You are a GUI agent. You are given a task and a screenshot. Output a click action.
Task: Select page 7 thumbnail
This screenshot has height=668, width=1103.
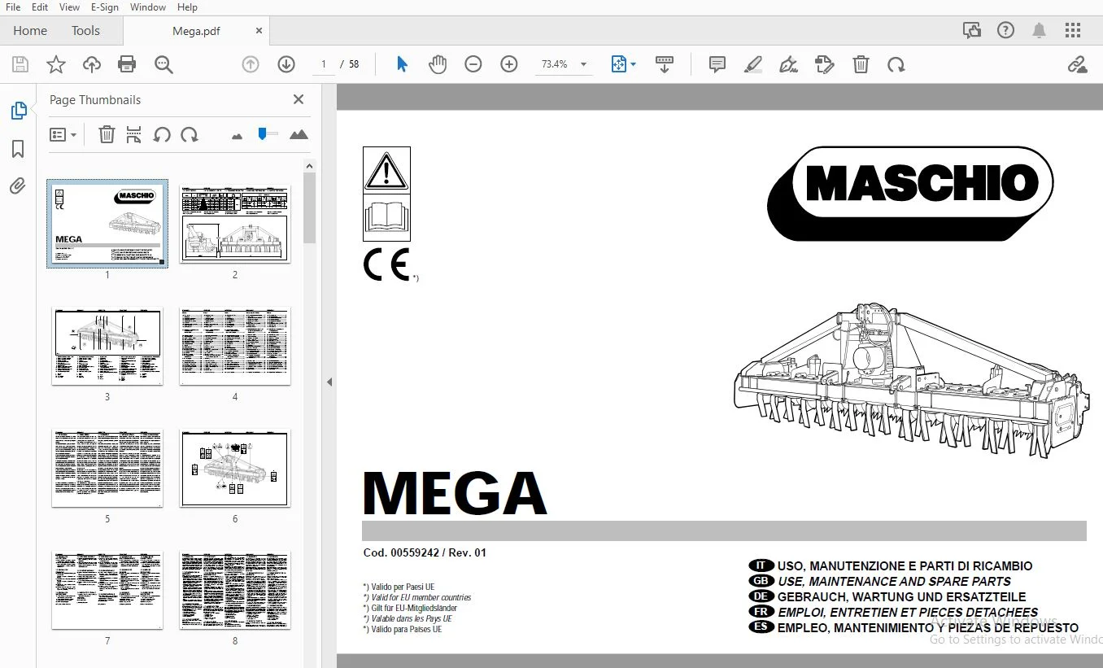pyautogui.click(x=107, y=590)
